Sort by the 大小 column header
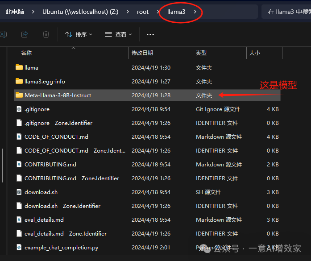 coord(255,53)
